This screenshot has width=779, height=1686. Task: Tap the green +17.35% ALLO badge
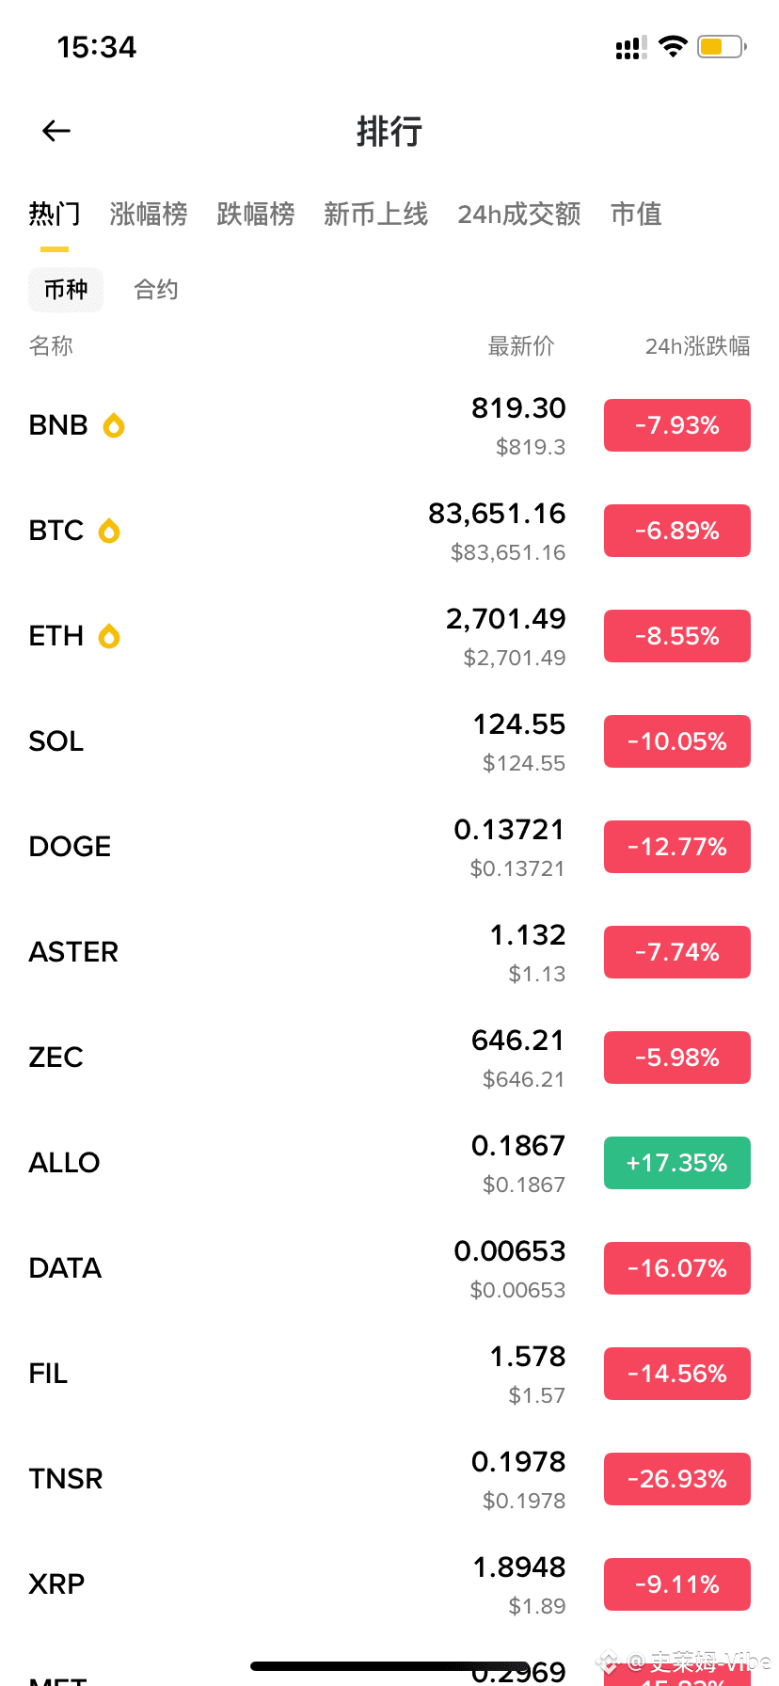(x=676, y=1163)
